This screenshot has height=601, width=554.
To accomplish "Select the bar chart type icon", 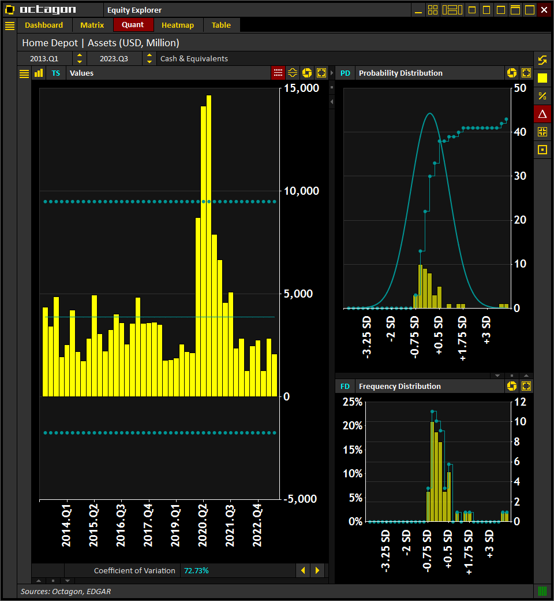I will click(x=39, y=73).
